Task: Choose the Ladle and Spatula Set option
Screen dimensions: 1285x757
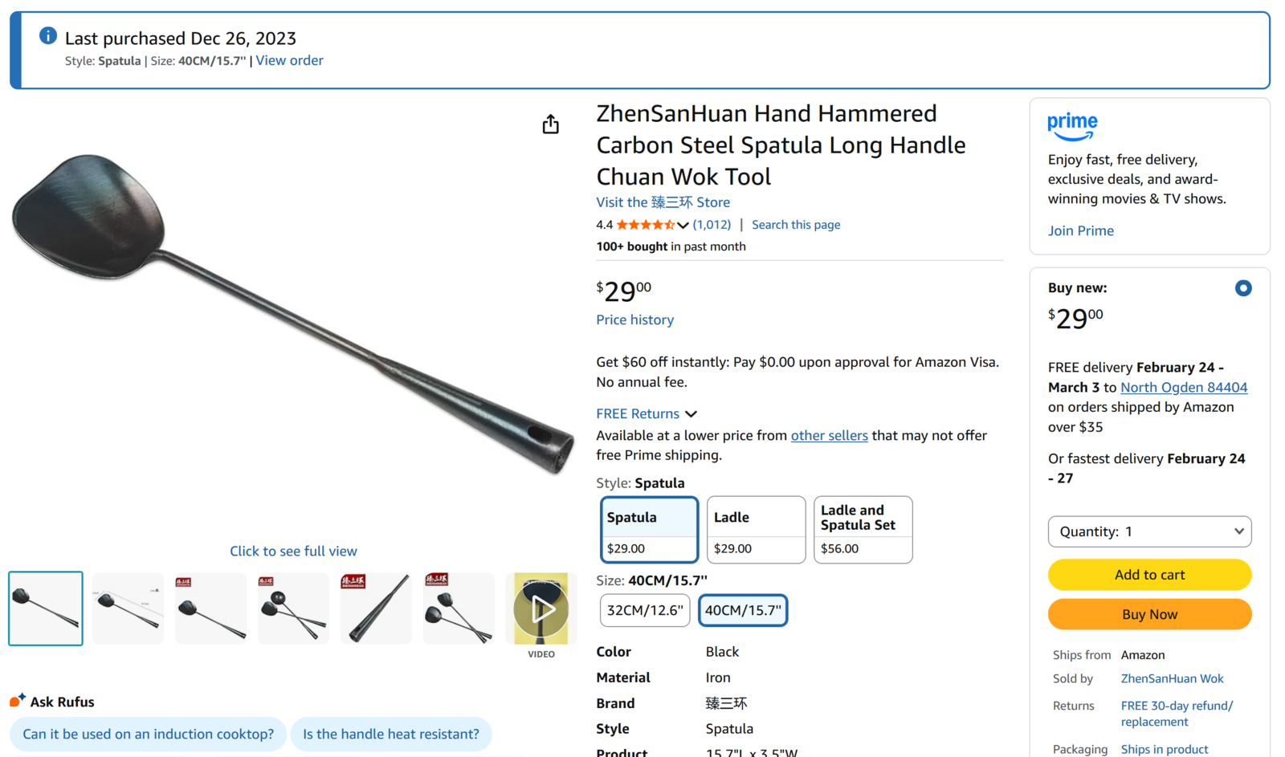Action: pyautogui.click(x=863, y=530)
